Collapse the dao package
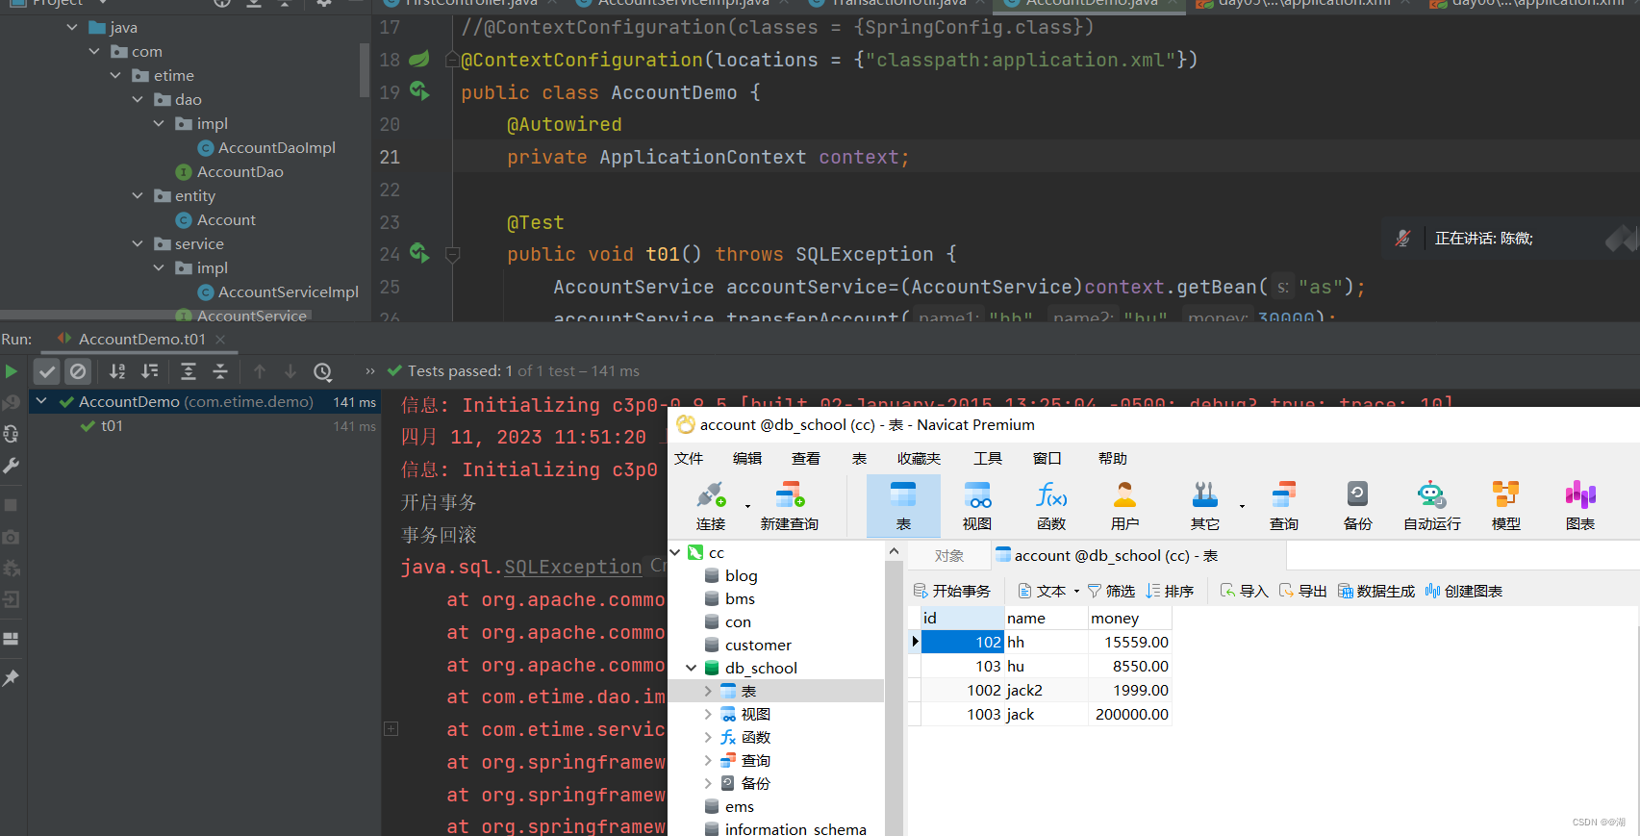1640x836 pixels. pos(137,99)
